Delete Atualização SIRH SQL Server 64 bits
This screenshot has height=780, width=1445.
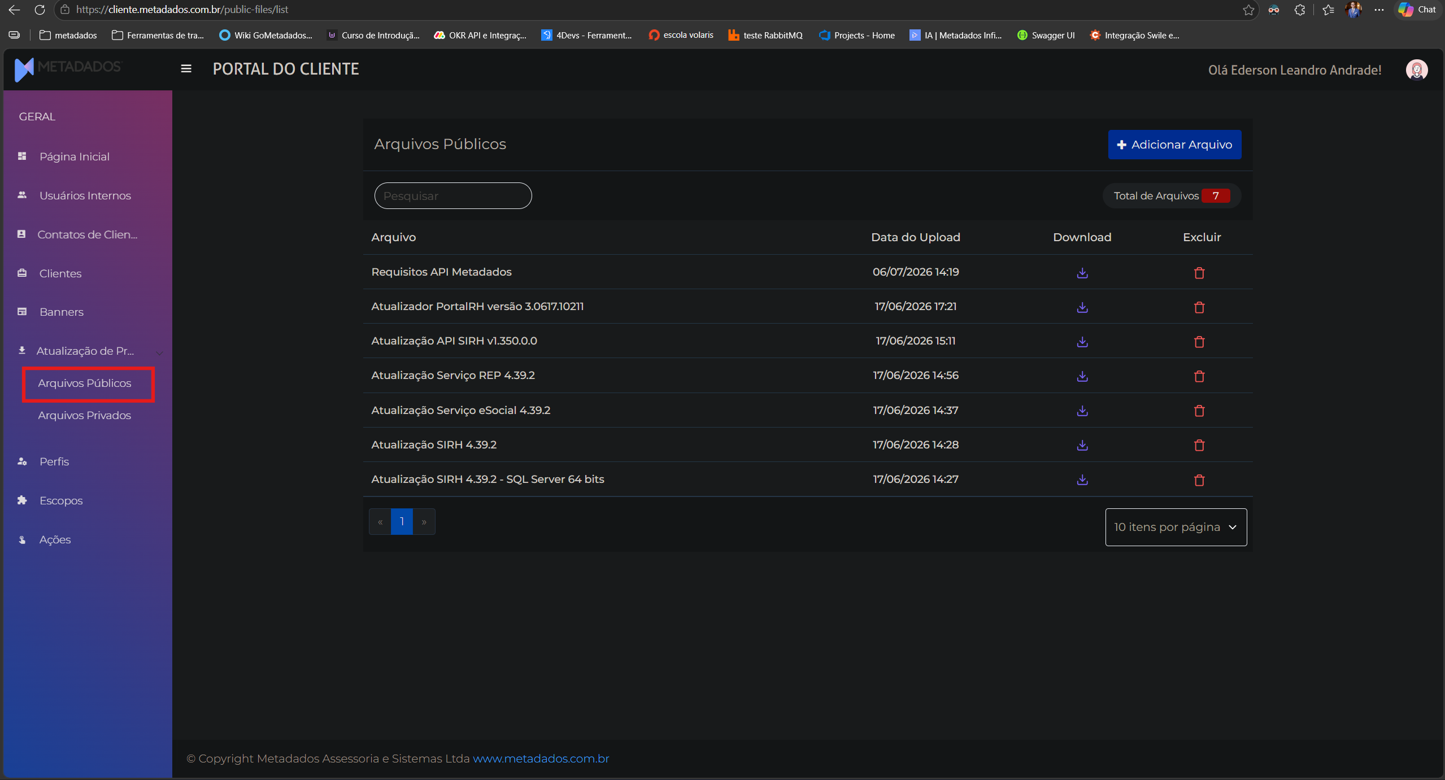click(1199, 480)
